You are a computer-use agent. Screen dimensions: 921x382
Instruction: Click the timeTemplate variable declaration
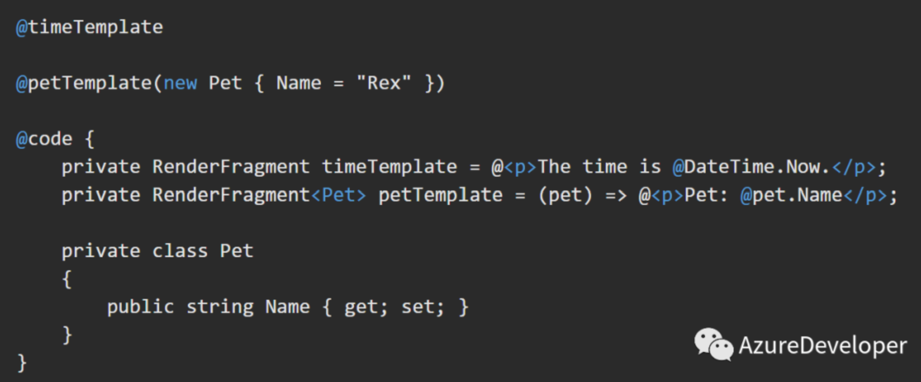point(390,167)
